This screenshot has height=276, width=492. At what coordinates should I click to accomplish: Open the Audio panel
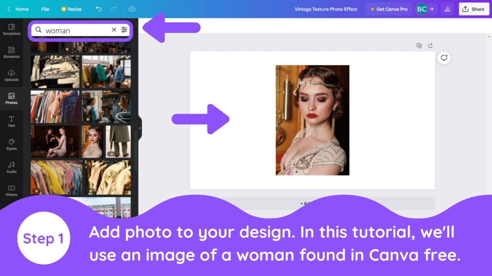coord(11,168)
